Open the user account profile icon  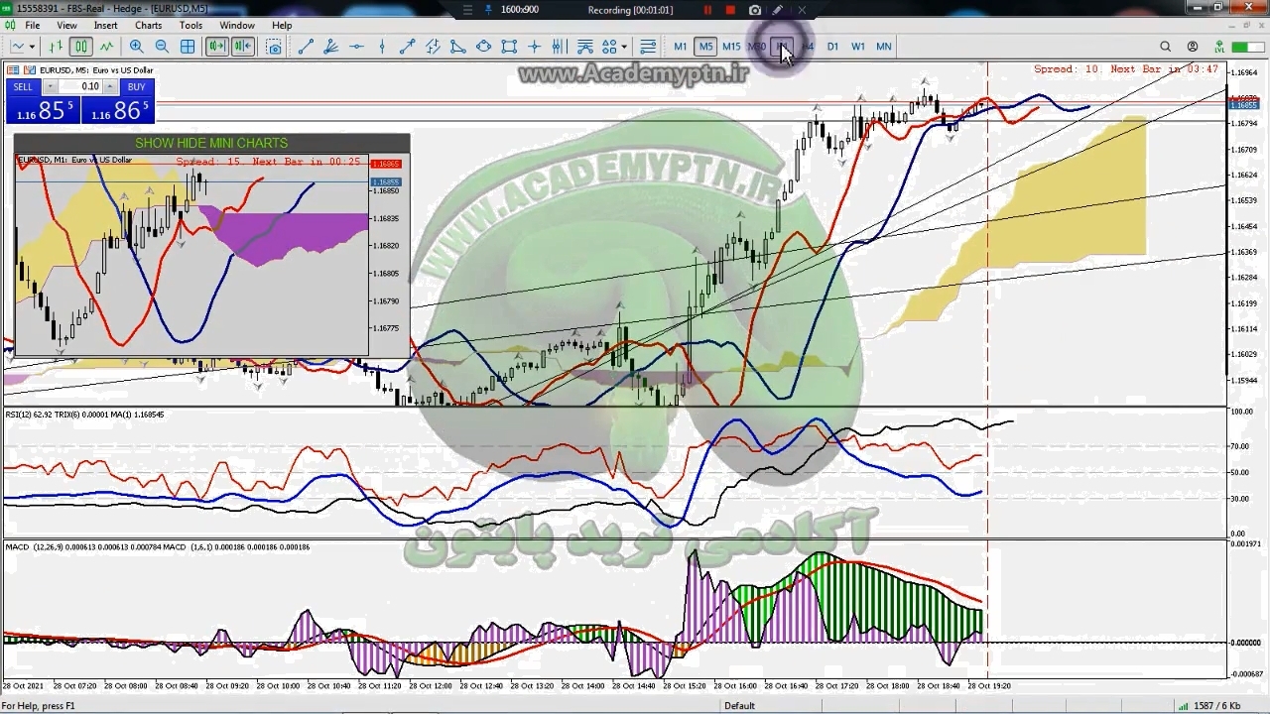click(x=1193, y=47)
